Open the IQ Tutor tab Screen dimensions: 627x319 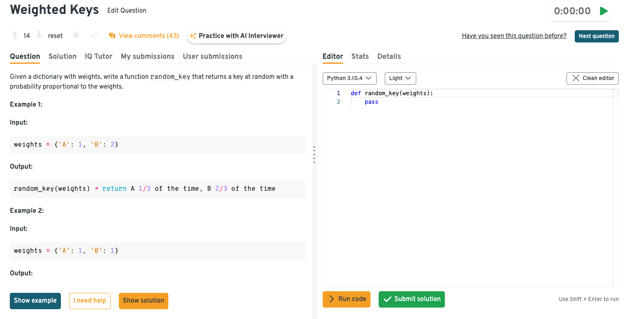pos(98,56)
